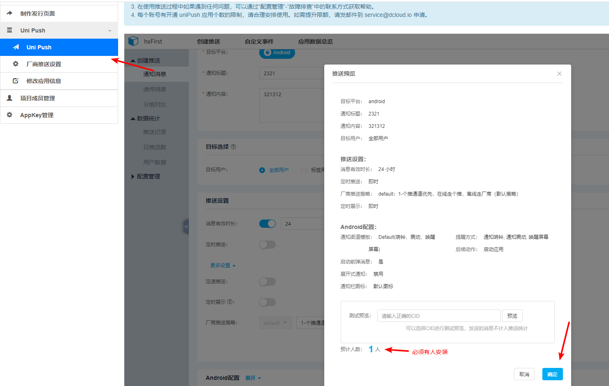Open 制作发行页面 sidebar item

(x=59, y=14)
